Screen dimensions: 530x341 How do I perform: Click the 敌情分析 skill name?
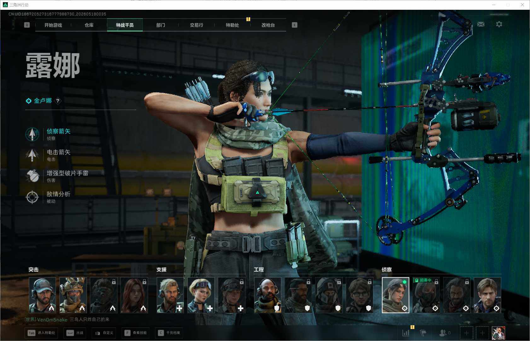click(x=59, y=194)
